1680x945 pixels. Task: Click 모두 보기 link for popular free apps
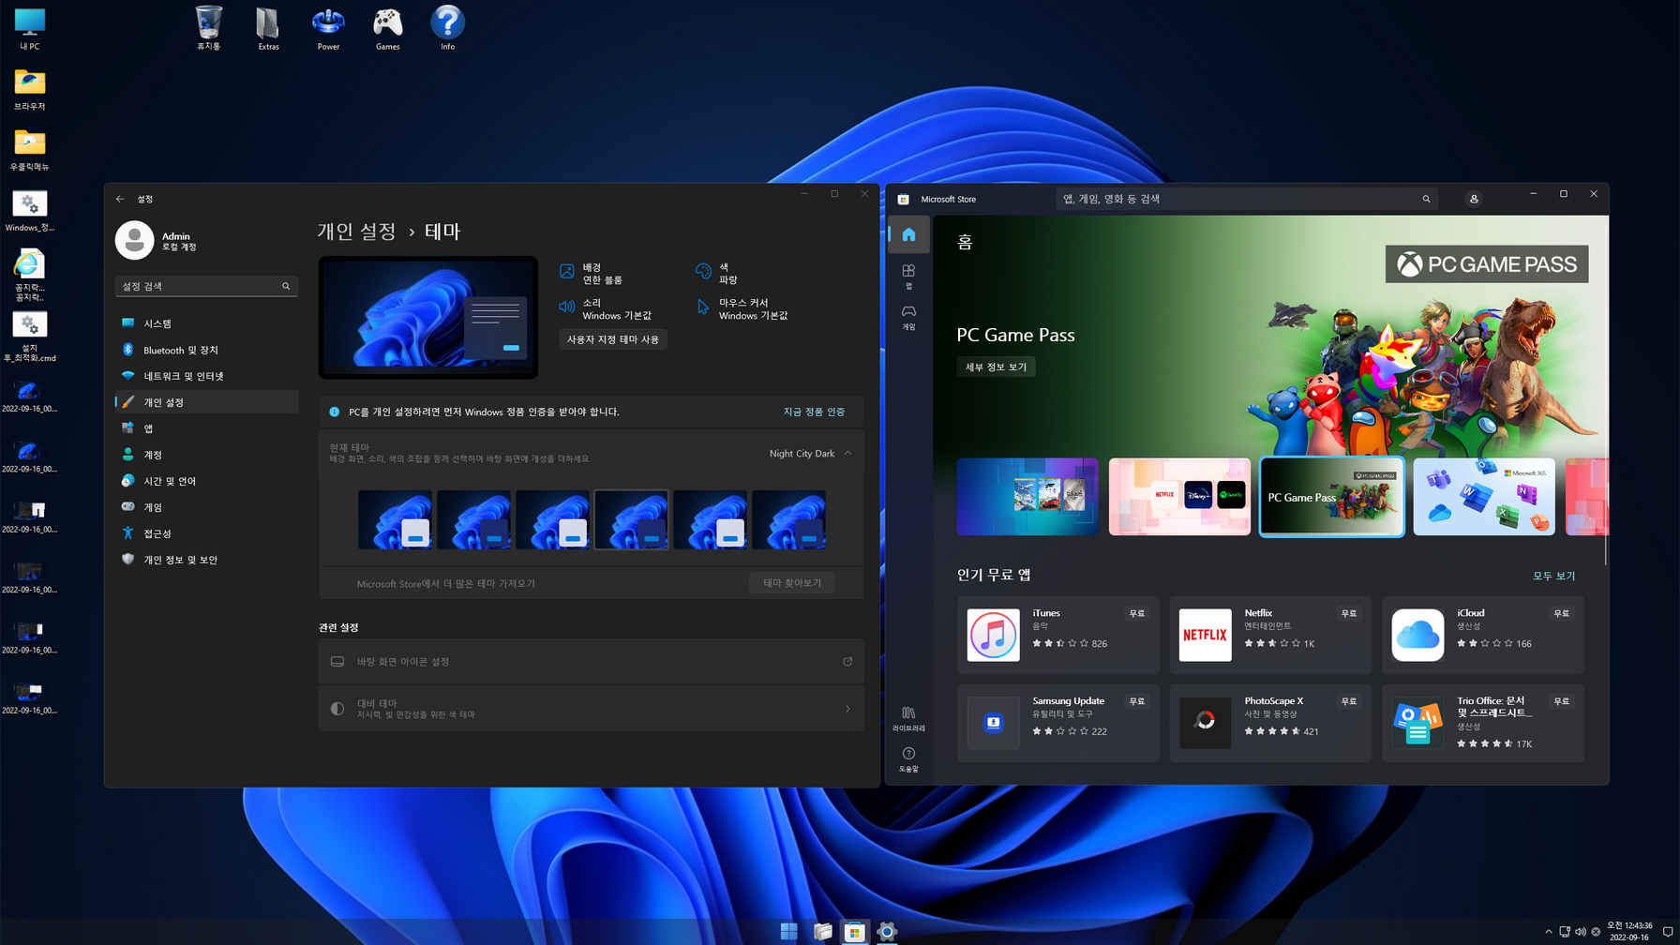tap(1553, 576)
